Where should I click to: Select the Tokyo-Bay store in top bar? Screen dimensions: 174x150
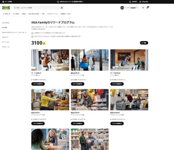144,2
